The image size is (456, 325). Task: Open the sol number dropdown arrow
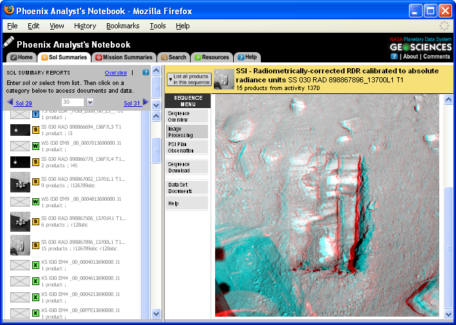[90, 103]
